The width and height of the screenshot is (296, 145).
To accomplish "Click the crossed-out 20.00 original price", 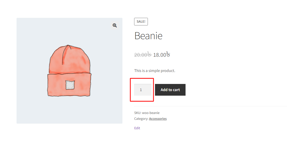I will pos(143,55).
